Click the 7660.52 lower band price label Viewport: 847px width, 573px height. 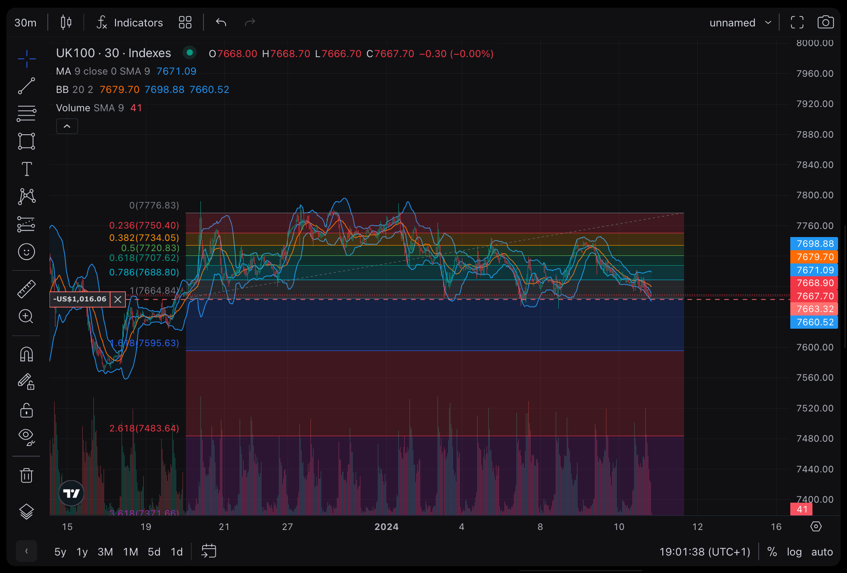pyautogui.click(x=814, y=322)
